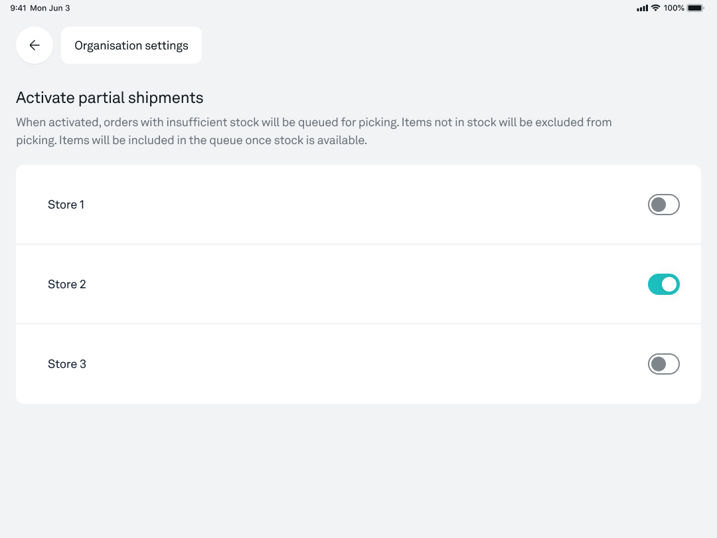This screenshot has width=717, height=538.
Task: Click the white knob of Store 2 switch
Action: (x=669, y=284)
